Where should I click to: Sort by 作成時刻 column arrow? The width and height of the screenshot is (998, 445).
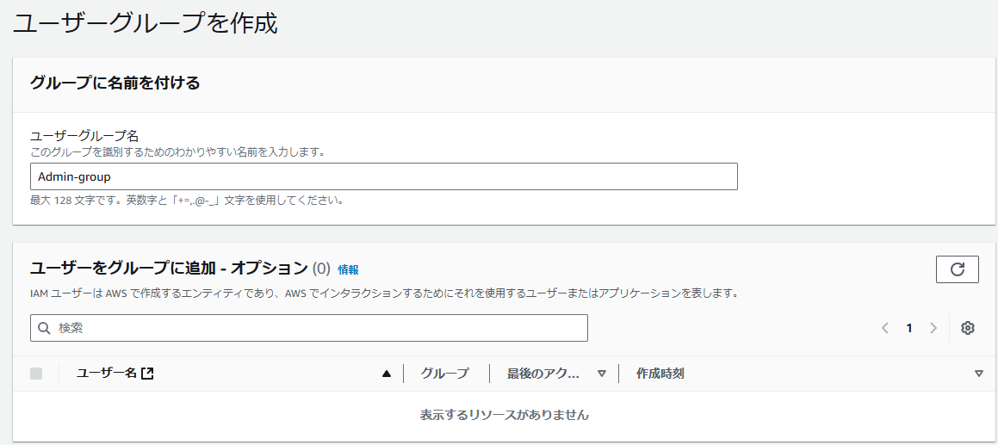point(979,374)
